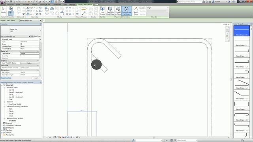Click the Save icon in quick access toolbar
Screen dimensions: 253x142
[x=11, y=2]
